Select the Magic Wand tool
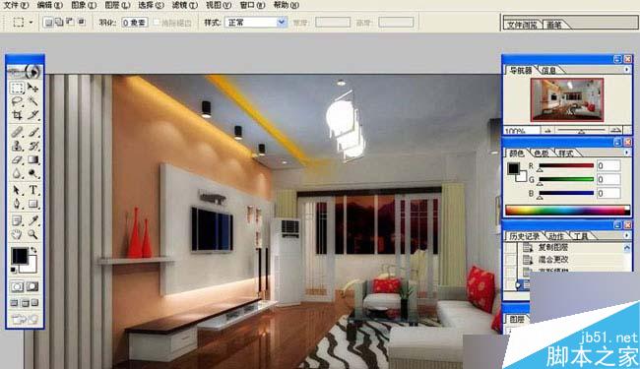The width and height of the screenshot is (640, 369). tap(32, 101)
